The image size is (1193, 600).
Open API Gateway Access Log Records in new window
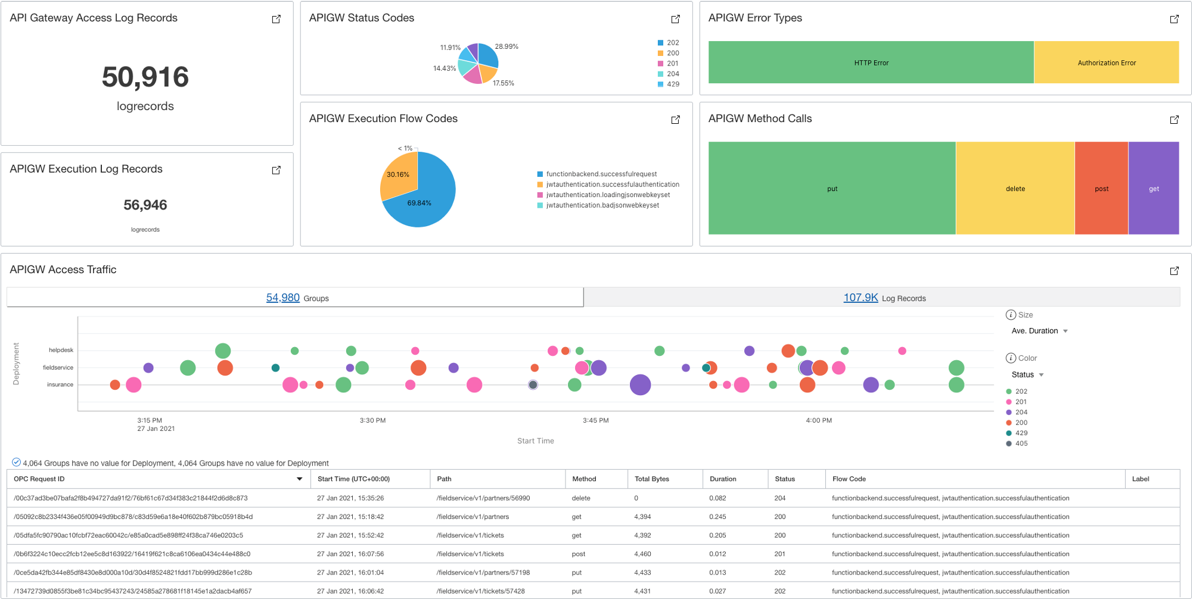click(276, 18)
